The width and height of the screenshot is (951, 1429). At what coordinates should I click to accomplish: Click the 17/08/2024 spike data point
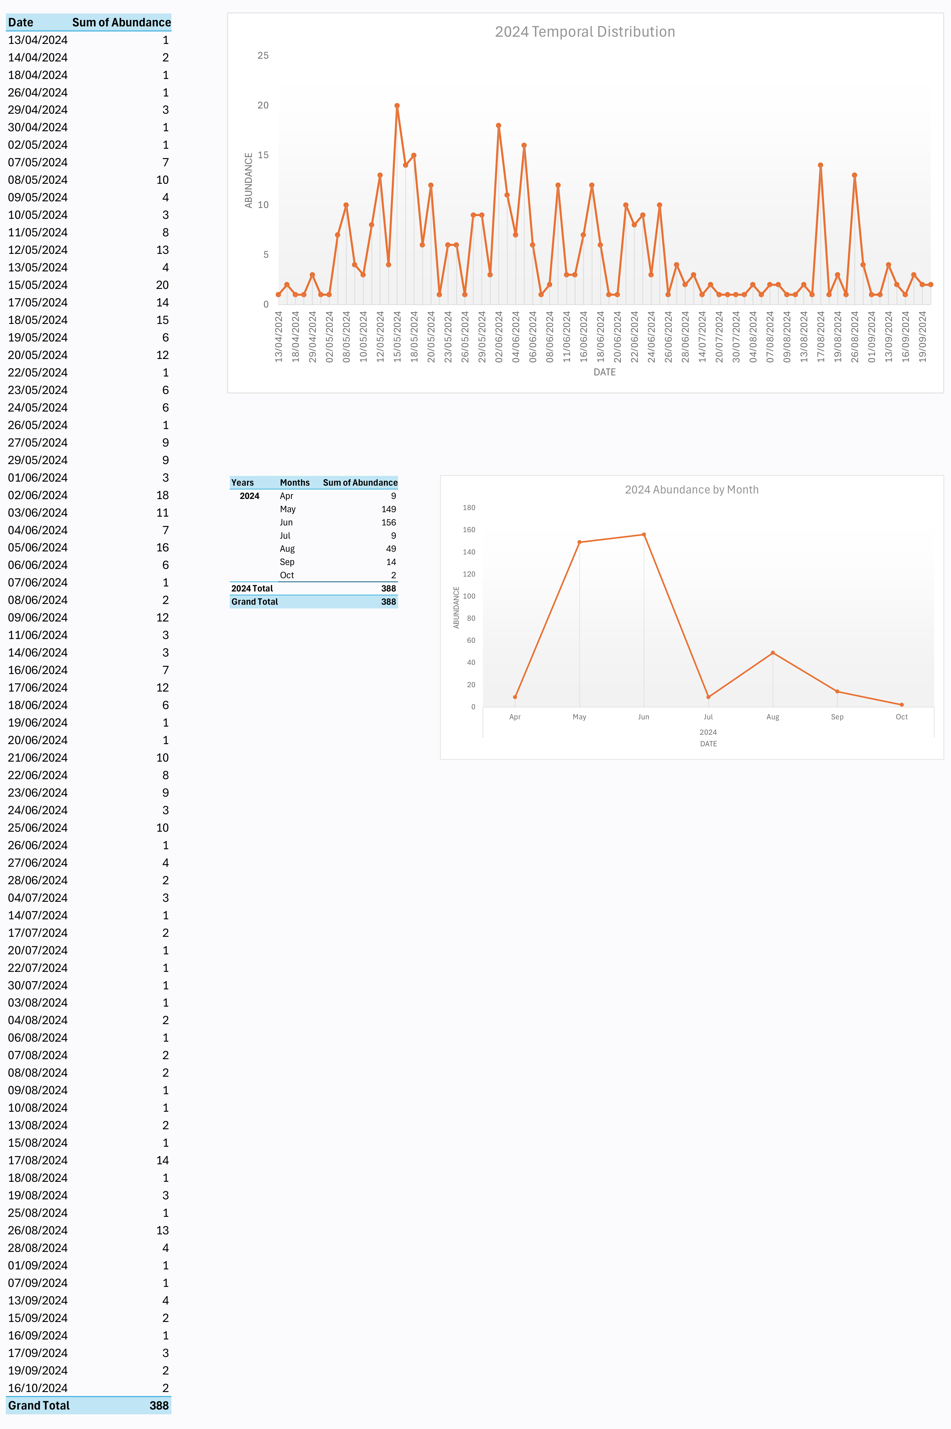click(821, 165)
